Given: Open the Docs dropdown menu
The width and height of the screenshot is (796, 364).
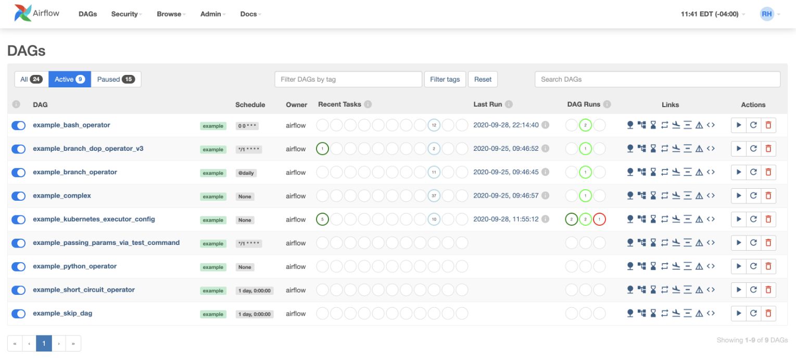Looking at the screenshot, I should click(250, 14).
